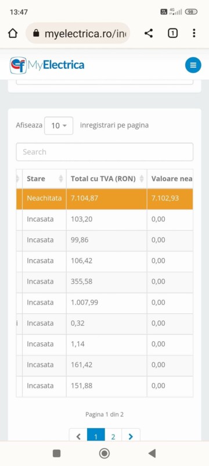
Task: Open the browser three-dot menu
Action: [x=194, y=33]
